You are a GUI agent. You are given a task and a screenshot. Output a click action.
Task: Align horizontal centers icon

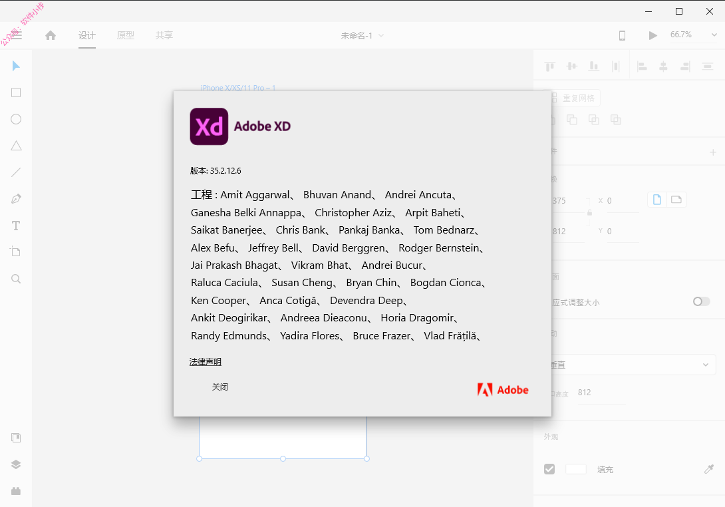[663, 67]
